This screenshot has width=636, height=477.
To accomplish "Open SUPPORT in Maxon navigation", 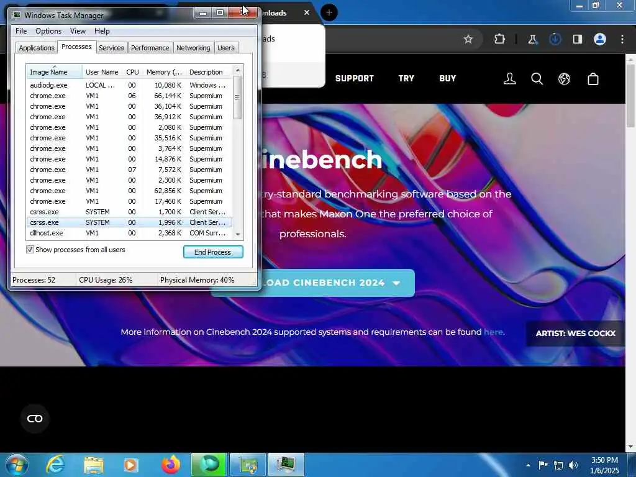I will click(x=354, y=78).
